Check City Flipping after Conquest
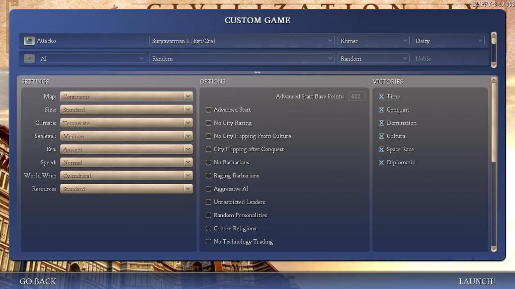515x289 pixels. click(208, 149)
